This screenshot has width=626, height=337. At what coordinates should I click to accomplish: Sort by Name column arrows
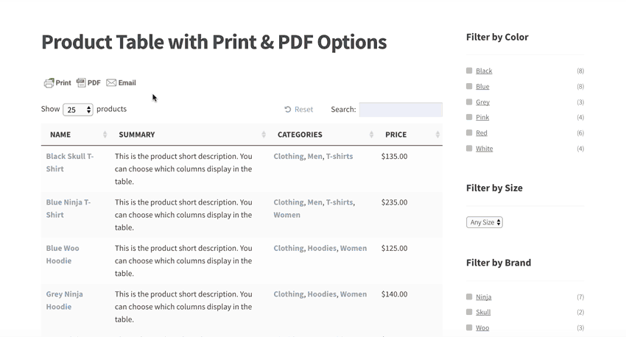click(105, 135)
